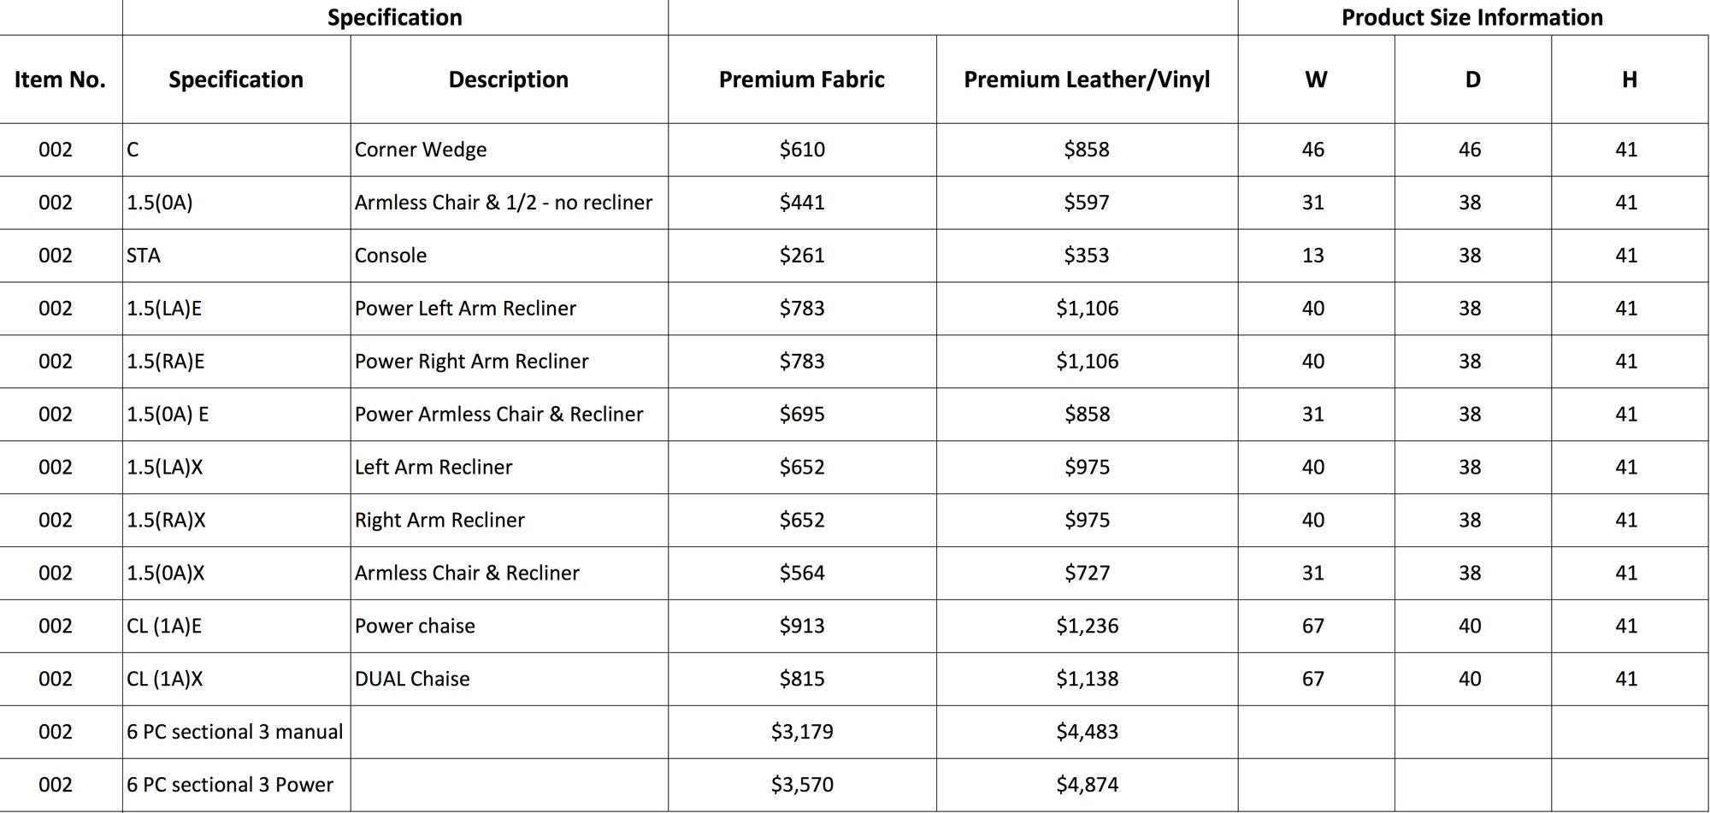Select the W size column header
The image size is (1710, 813).
point(1316,80)
